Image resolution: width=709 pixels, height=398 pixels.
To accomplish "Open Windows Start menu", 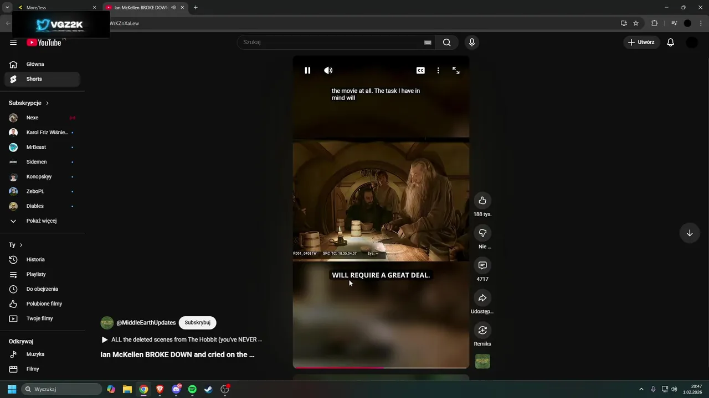I will click(12, 389).
